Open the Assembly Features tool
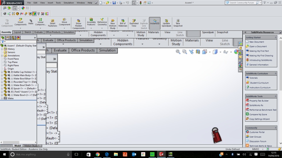Viewport: 282px width, 158px height. coord(91,22)
